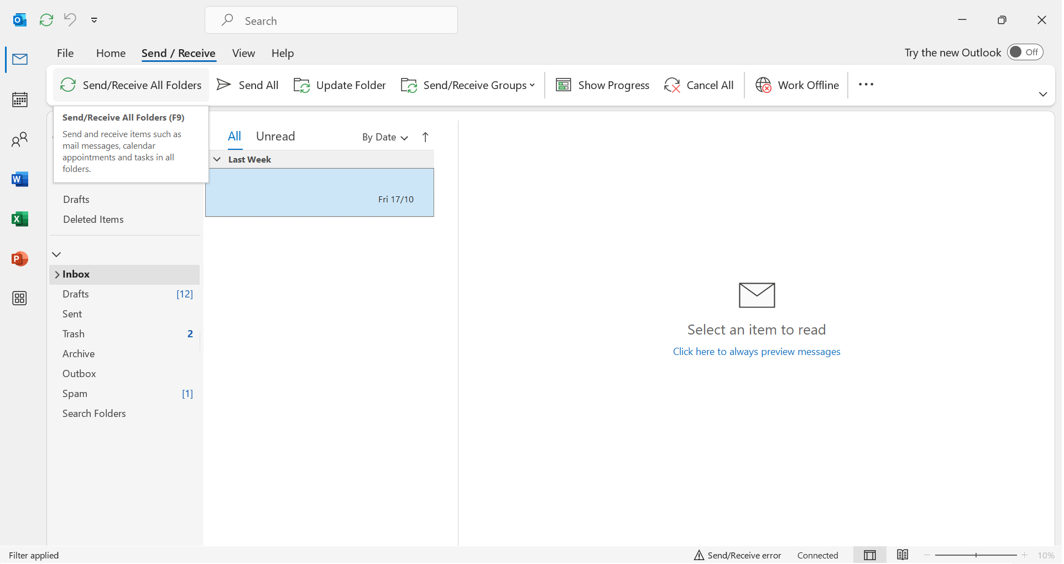Open the Calendar module icon
The height and width of the screenshot is (564, 1064).
(20, 100)
